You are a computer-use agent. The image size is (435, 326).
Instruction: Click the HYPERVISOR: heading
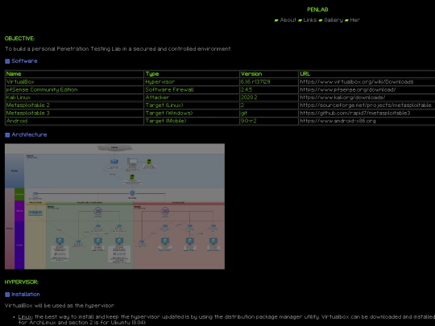[x=22, y=283]
